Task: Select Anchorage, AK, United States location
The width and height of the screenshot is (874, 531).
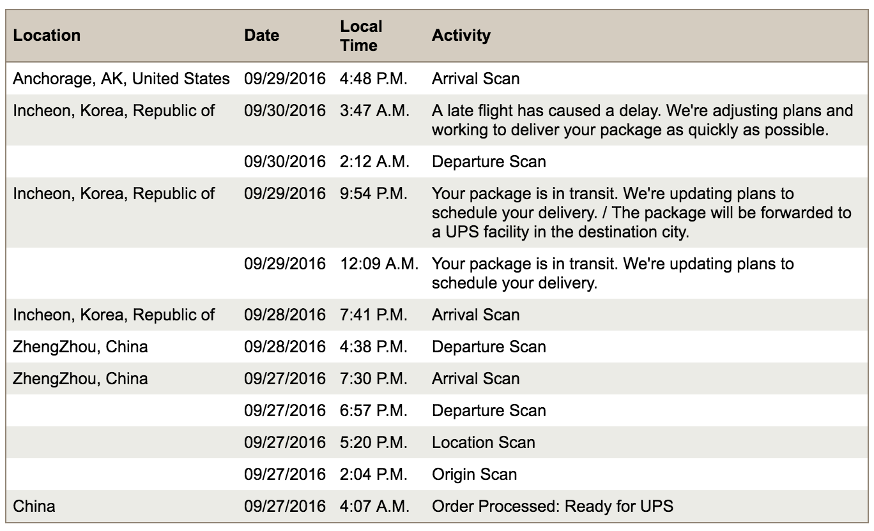Action: pos(121,79)
